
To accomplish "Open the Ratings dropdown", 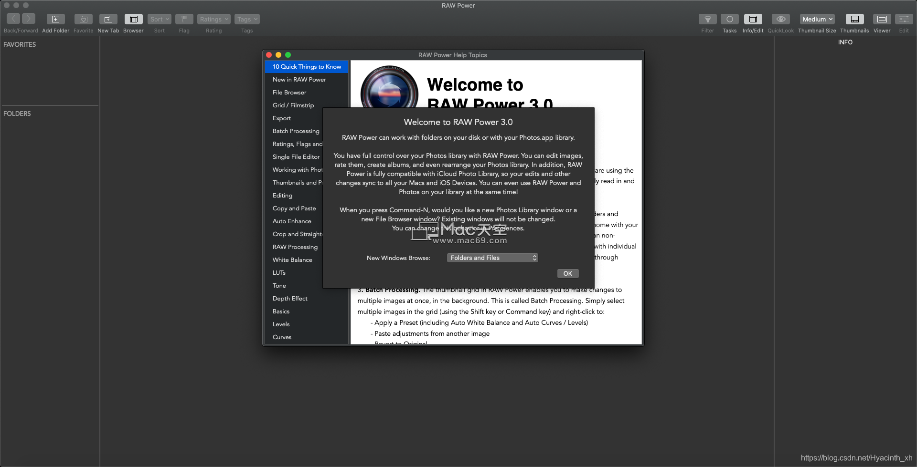I will 214,19.
